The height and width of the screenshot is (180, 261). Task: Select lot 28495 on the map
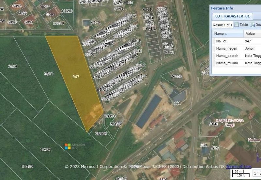click(115, 124)
